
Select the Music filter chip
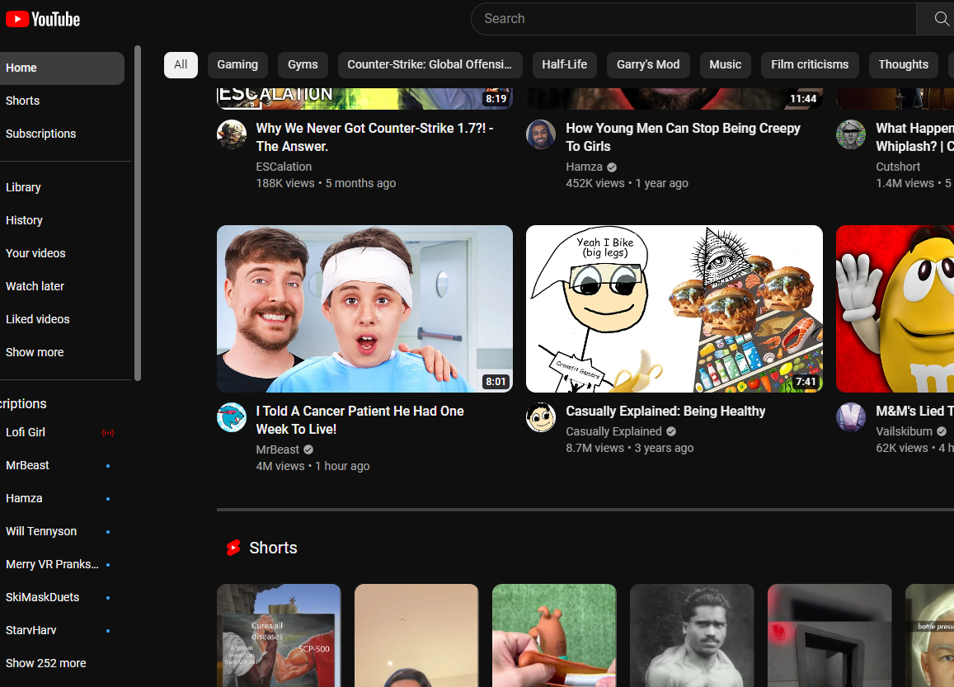(725, 64)
